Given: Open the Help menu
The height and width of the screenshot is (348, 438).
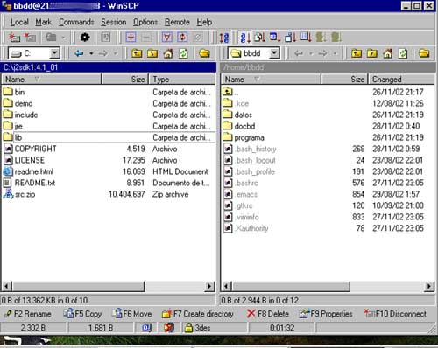Looking at the screenshot, I should [204, 22].
